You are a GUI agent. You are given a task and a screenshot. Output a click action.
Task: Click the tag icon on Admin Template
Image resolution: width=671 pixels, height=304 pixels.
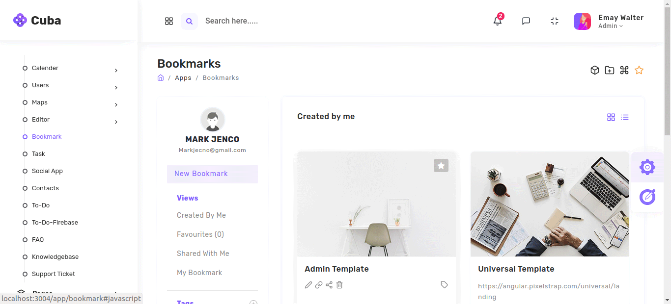coord(444,285)
